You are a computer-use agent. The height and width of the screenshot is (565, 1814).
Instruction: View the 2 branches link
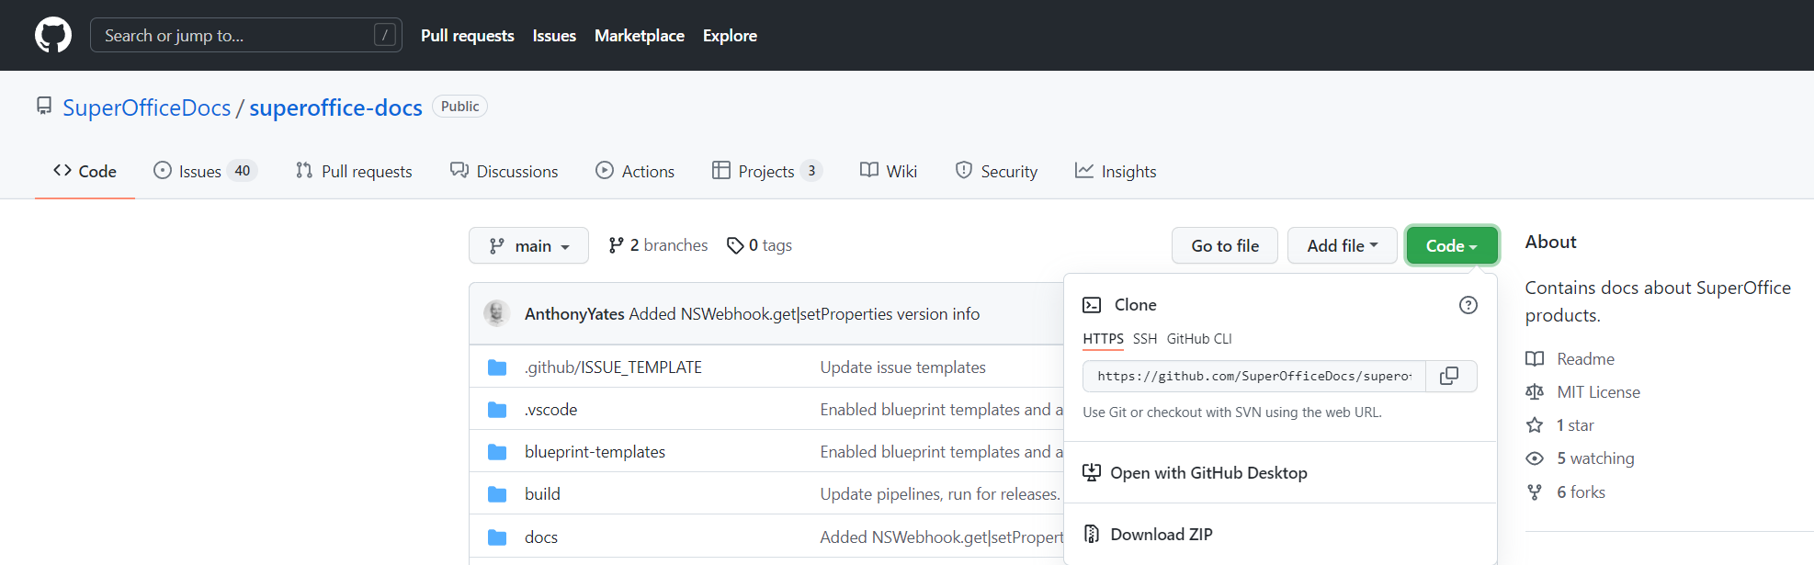pyautogui.click(x=658, y=245)
